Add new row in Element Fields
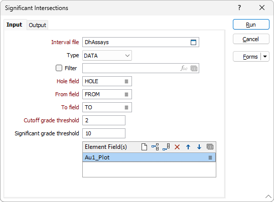 point(144,147)
